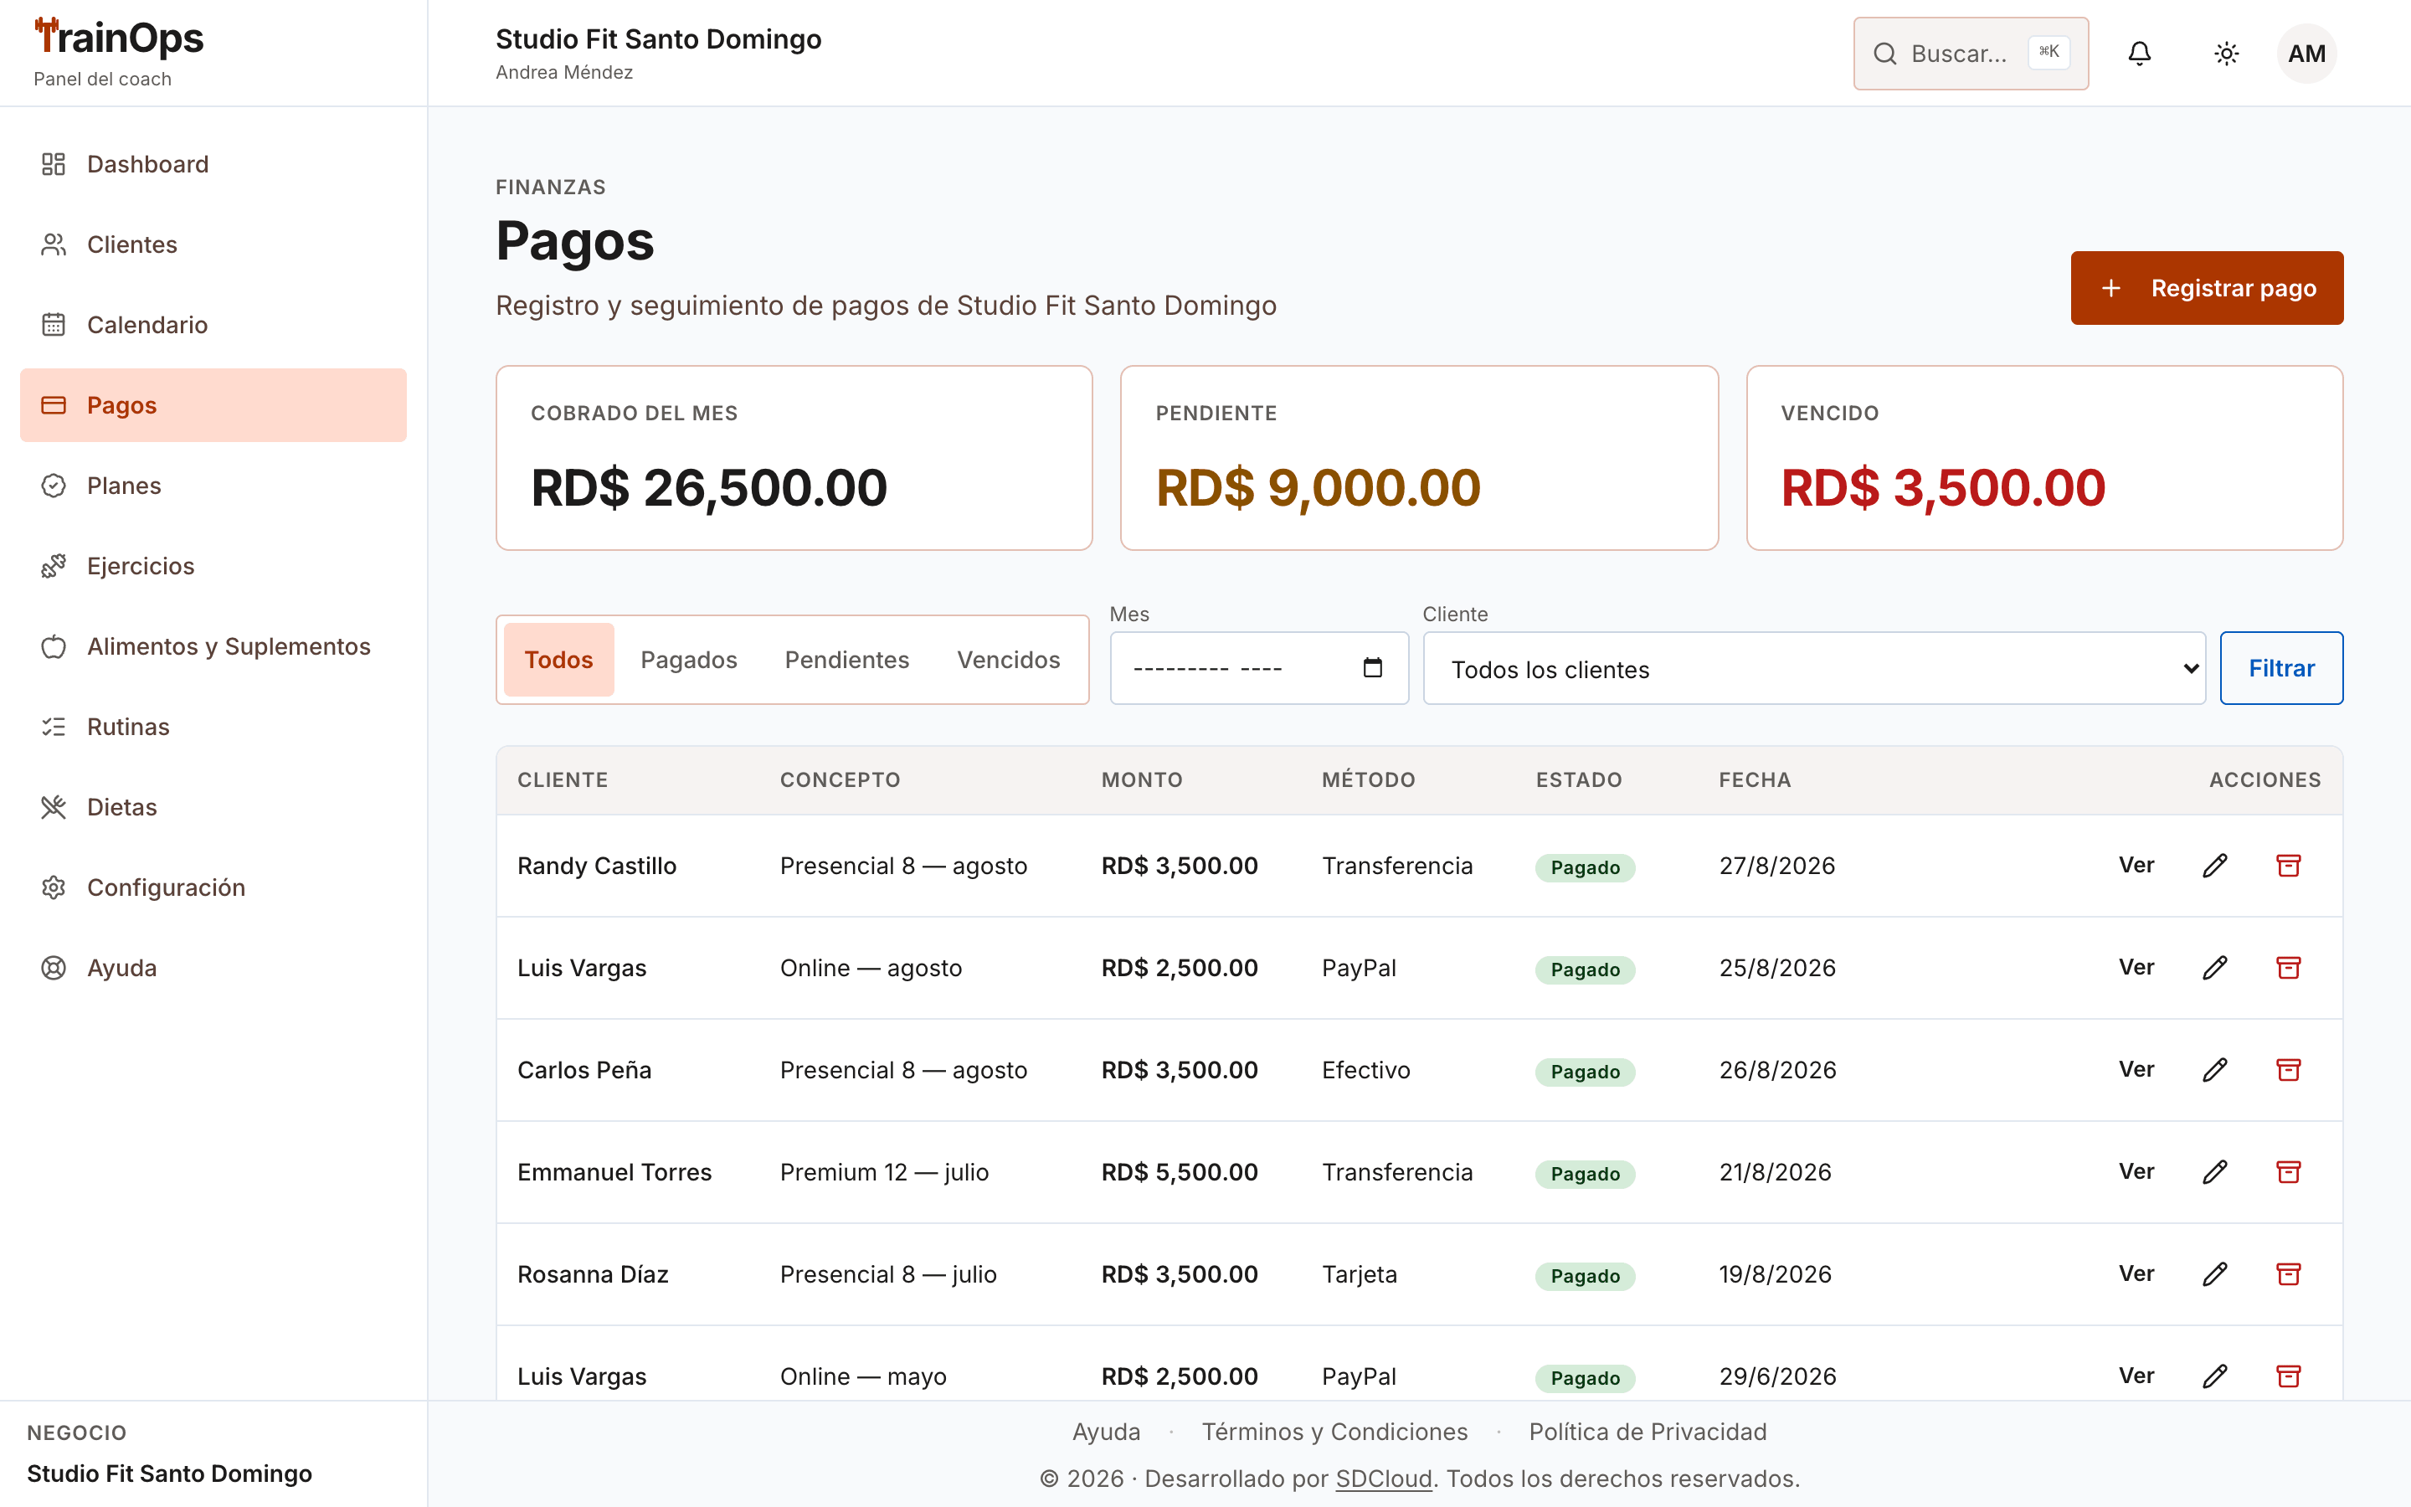
Task: Expand the Todos los clientes dropdown
Action: (x=1814, y=669)
